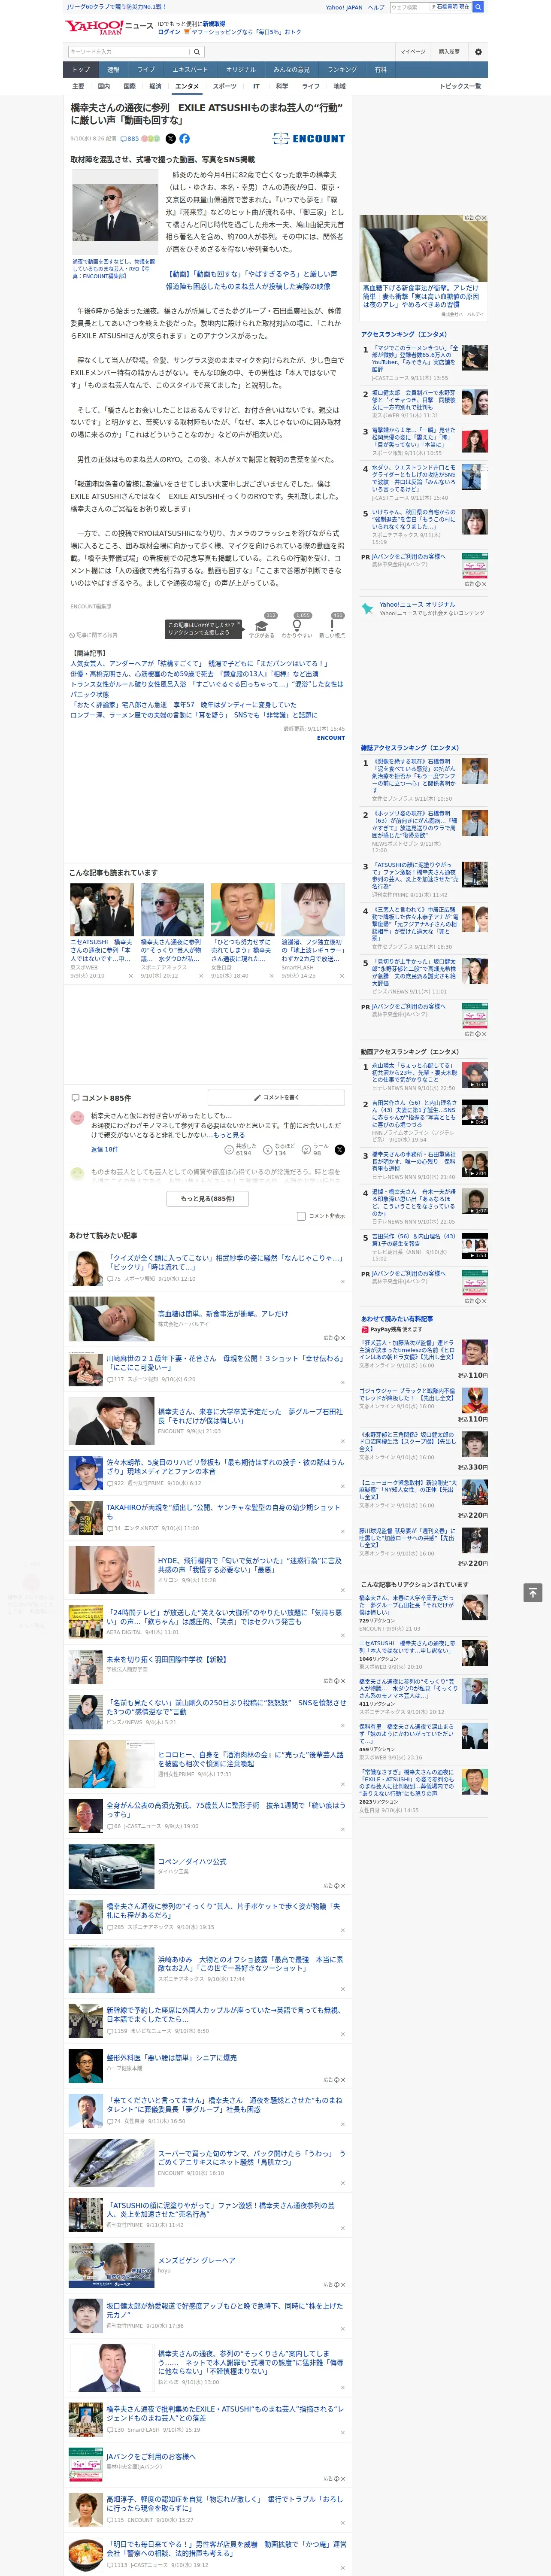This screenshot has height=2576, width=551.
Task: Share the article on X
Action: (x=170, y=139)
